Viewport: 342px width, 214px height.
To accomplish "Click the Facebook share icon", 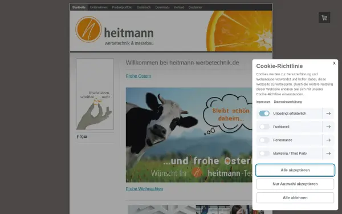I will pyautogui.click(x=78, y=137).
